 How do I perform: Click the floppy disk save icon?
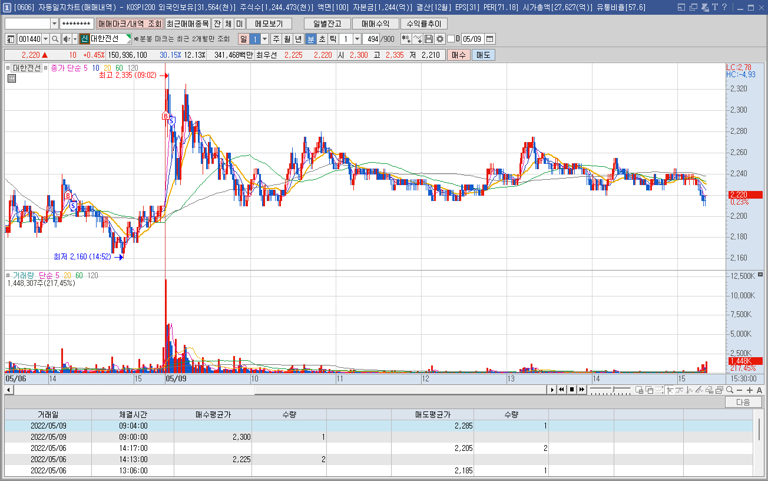click(429, 39)
